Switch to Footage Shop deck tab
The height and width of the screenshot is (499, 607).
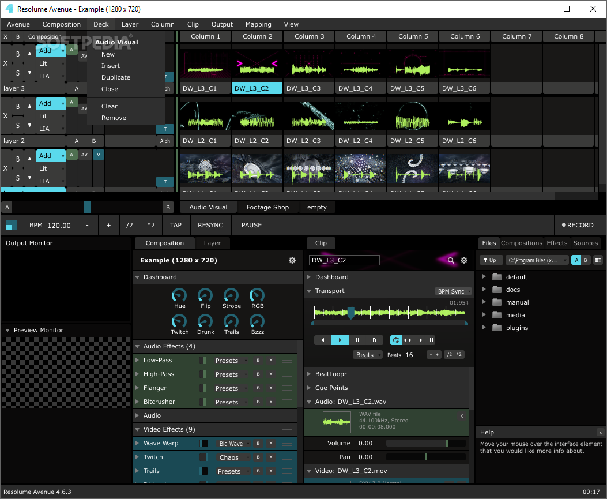[x=267, y=207]
